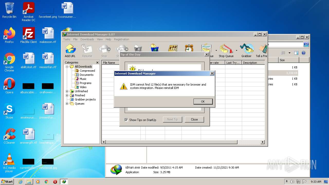This screenshot has width=329, height=185.
Task: Select the abilitylost.rtf desktop file
Action: point(29,61)
